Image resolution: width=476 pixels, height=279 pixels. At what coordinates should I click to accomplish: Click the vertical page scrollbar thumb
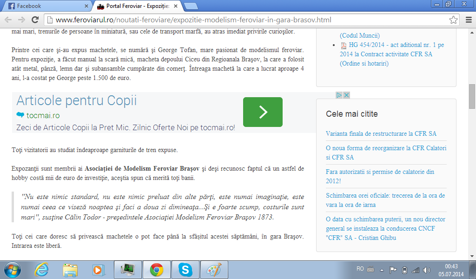pos(472,95)
